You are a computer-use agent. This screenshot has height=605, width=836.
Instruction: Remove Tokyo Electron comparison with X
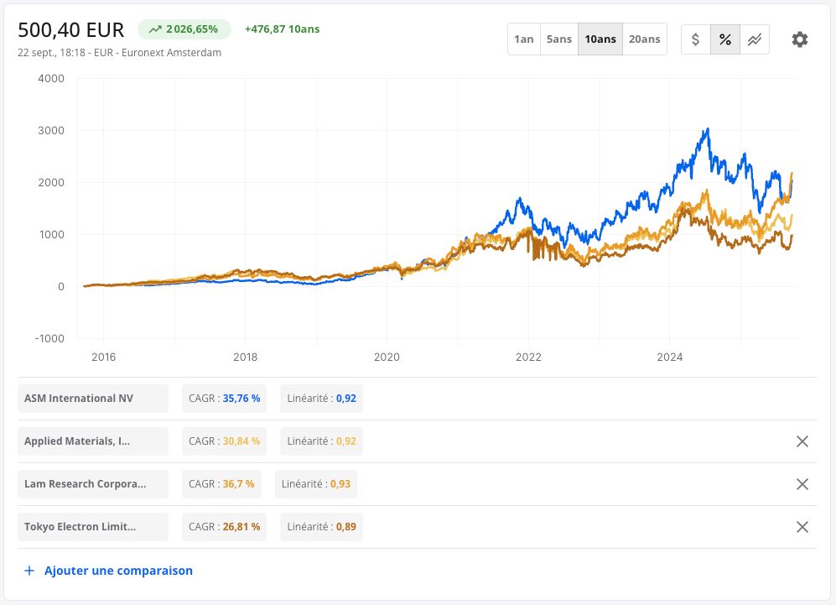(x=802, y=527)
